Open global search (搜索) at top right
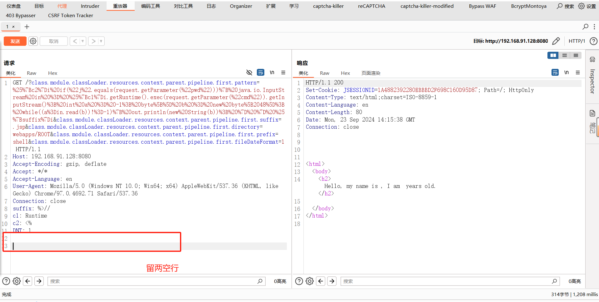This screenshot has height=302, width=599. tap(565, 6)
